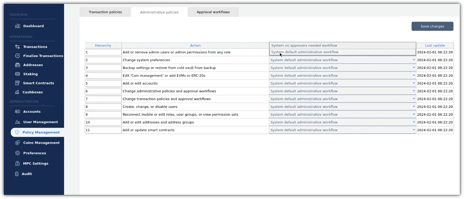Click 'Change administrative policies and approval workflows' text
The height and width of the screenshot is (199, 464).
click(x=169, y=91)
